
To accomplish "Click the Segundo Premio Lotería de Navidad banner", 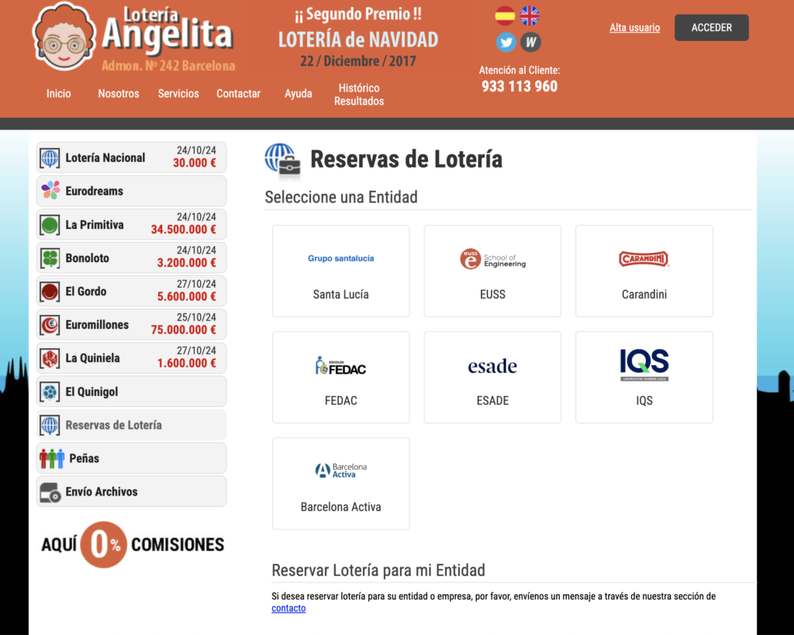I will click(358, 37).
